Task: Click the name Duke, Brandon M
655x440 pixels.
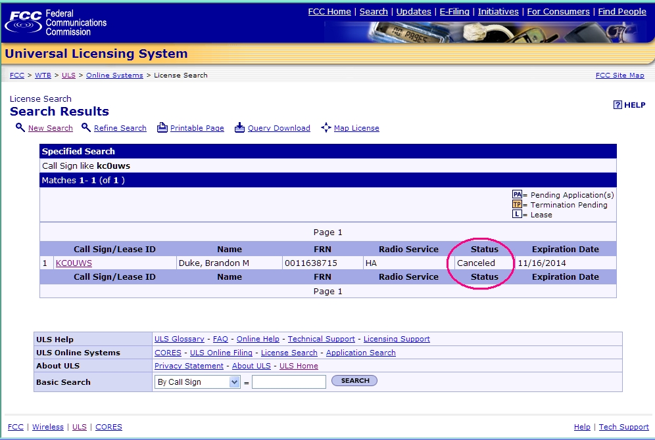Action: point(214,263)
